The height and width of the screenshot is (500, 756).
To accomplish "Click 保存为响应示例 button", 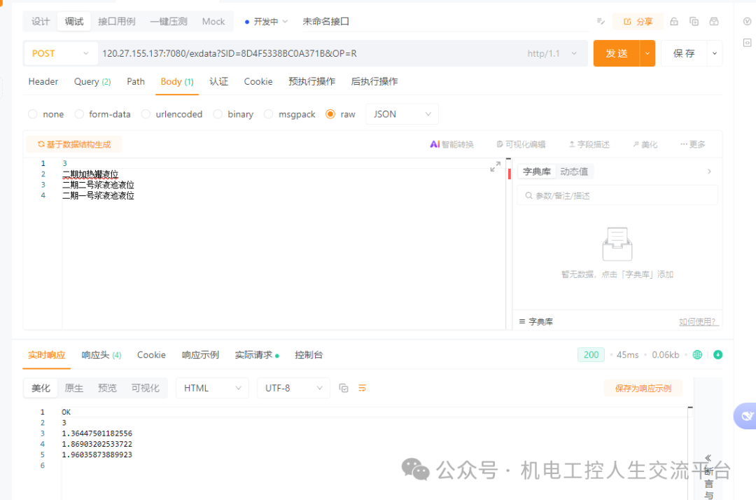I will point(643,389).
